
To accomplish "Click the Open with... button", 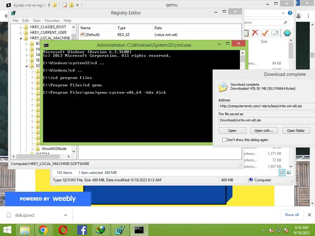I will 264,130.
